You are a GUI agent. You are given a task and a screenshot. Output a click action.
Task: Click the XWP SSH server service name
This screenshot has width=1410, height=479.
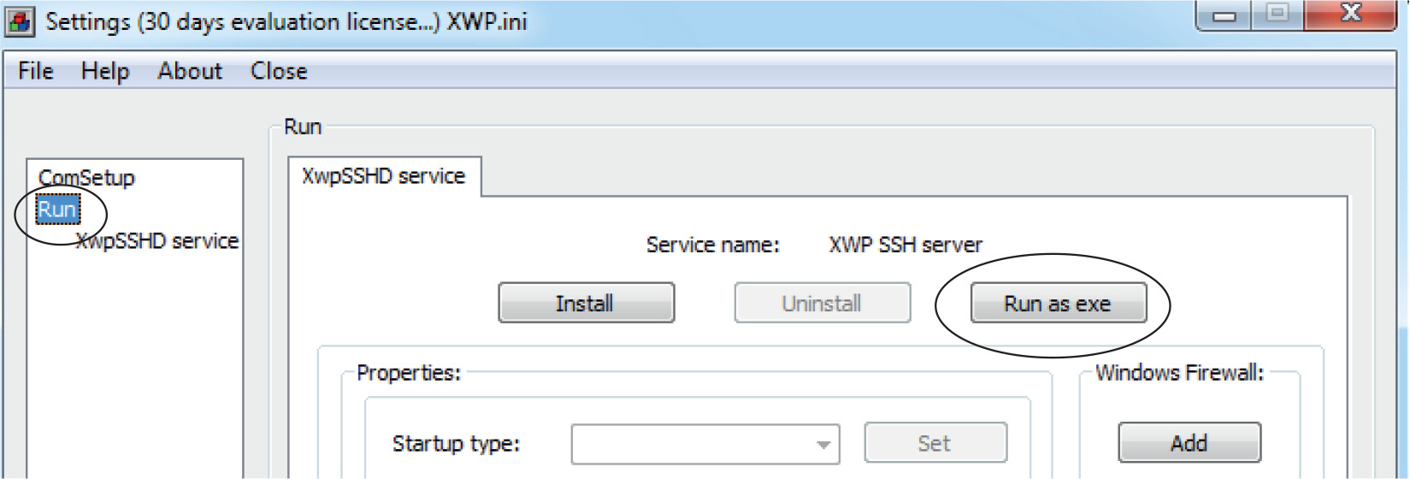tap(906, 245)
